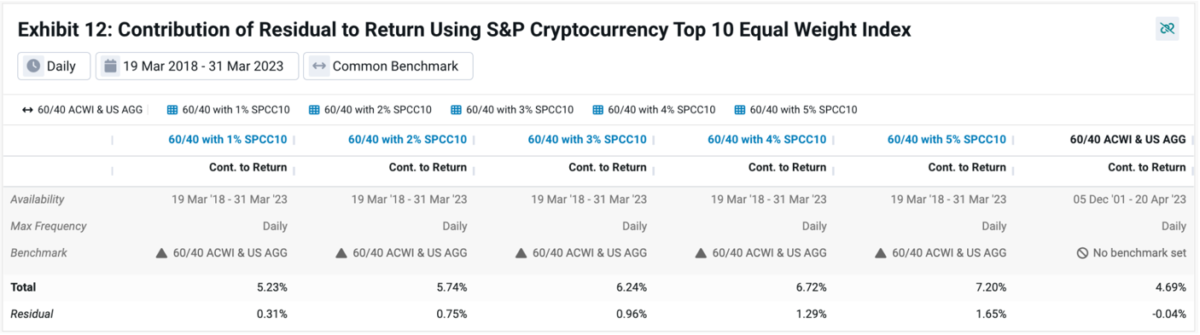Click the arrows icon beside Common Benchmark

pos(318,66)
